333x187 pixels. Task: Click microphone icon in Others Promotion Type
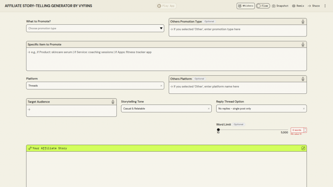coord(303,22)
